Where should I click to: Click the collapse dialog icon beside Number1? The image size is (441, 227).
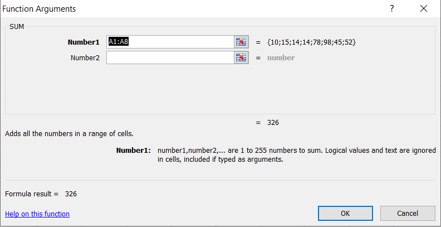[241, 42]
